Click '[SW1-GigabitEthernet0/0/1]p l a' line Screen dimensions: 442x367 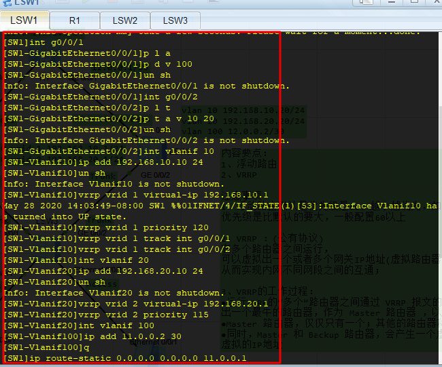tap(87, 53)
